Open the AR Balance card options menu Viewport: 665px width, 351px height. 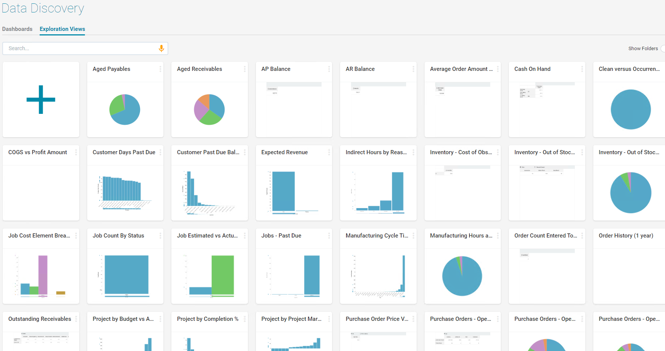point(413,69)
